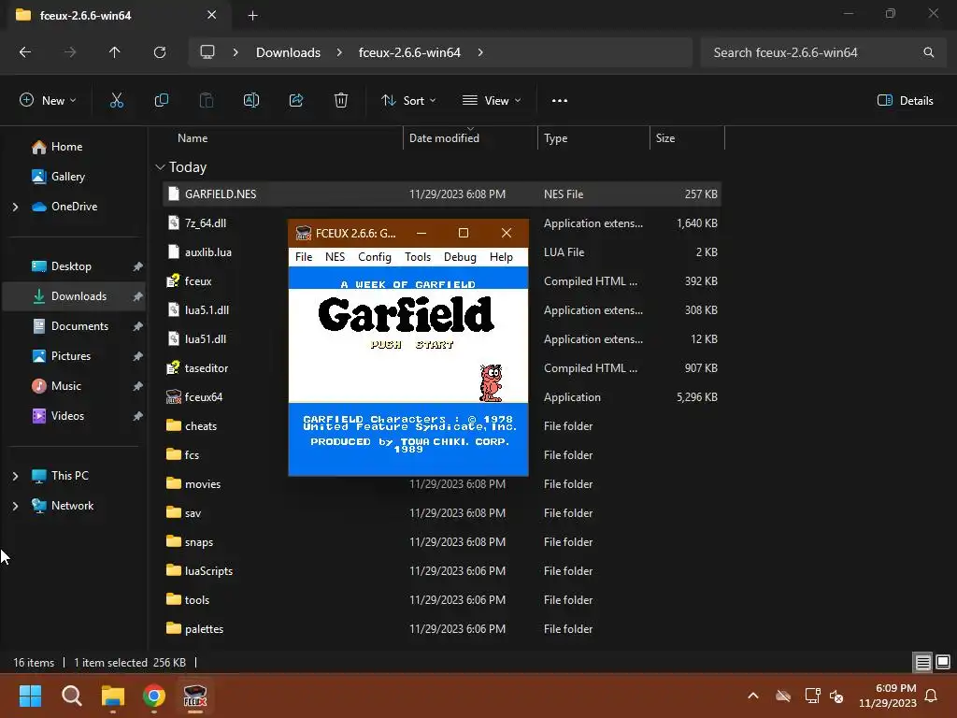Open the New dropdown menu
This screenshot has width=957, height=718.
click(x=48, y=101)
